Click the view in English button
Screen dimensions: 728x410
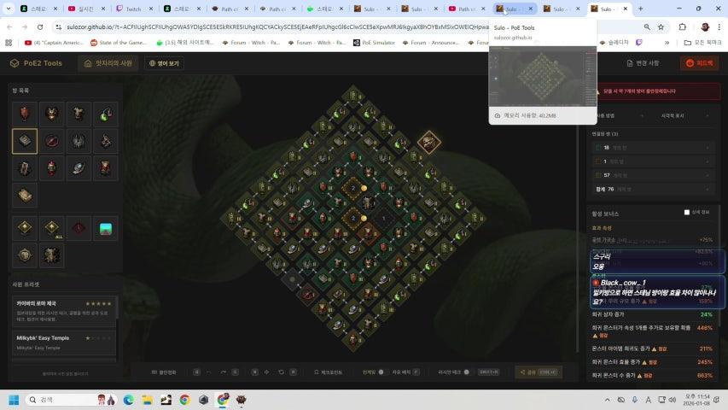(165, 63)
